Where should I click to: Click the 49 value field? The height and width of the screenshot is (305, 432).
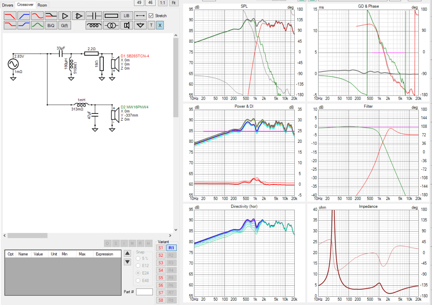(139, 3)
